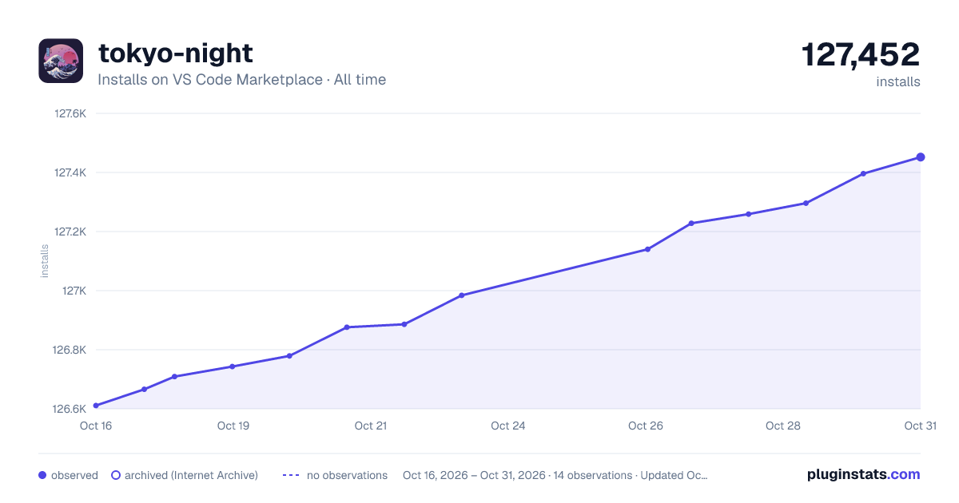Click the hollow 'archived' legend circle
Viewport: 959px width, 503px height.
[x=115, y=475]
